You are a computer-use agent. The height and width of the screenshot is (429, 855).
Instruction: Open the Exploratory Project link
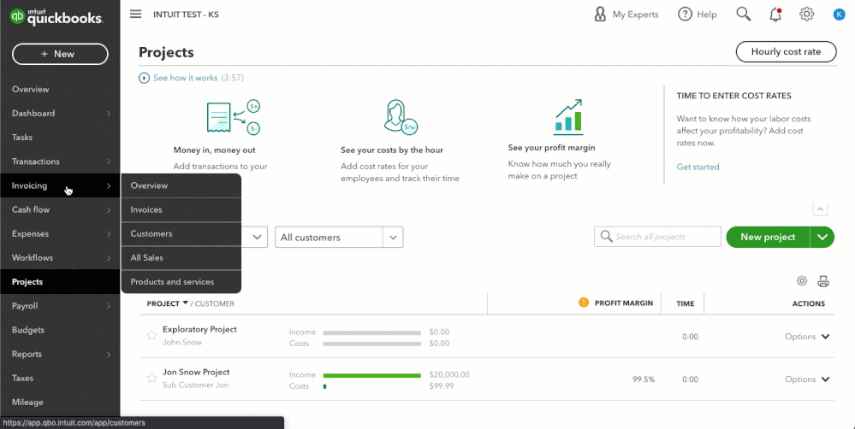click(199, 329)
